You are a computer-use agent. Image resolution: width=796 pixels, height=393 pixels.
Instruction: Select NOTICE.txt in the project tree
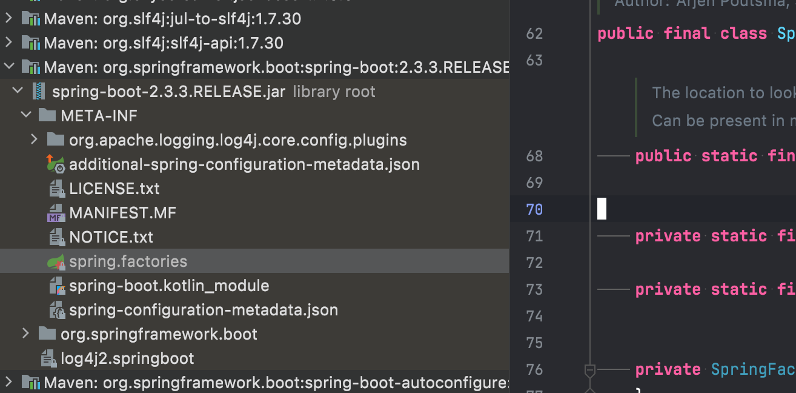pyautogui.click(x=111, y=237)
